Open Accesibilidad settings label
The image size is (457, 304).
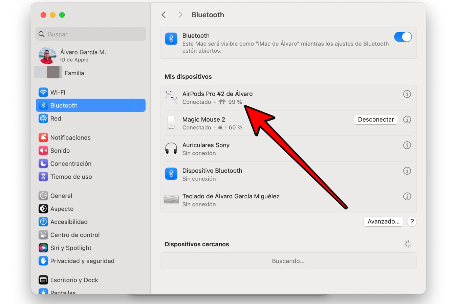(69, 222)
